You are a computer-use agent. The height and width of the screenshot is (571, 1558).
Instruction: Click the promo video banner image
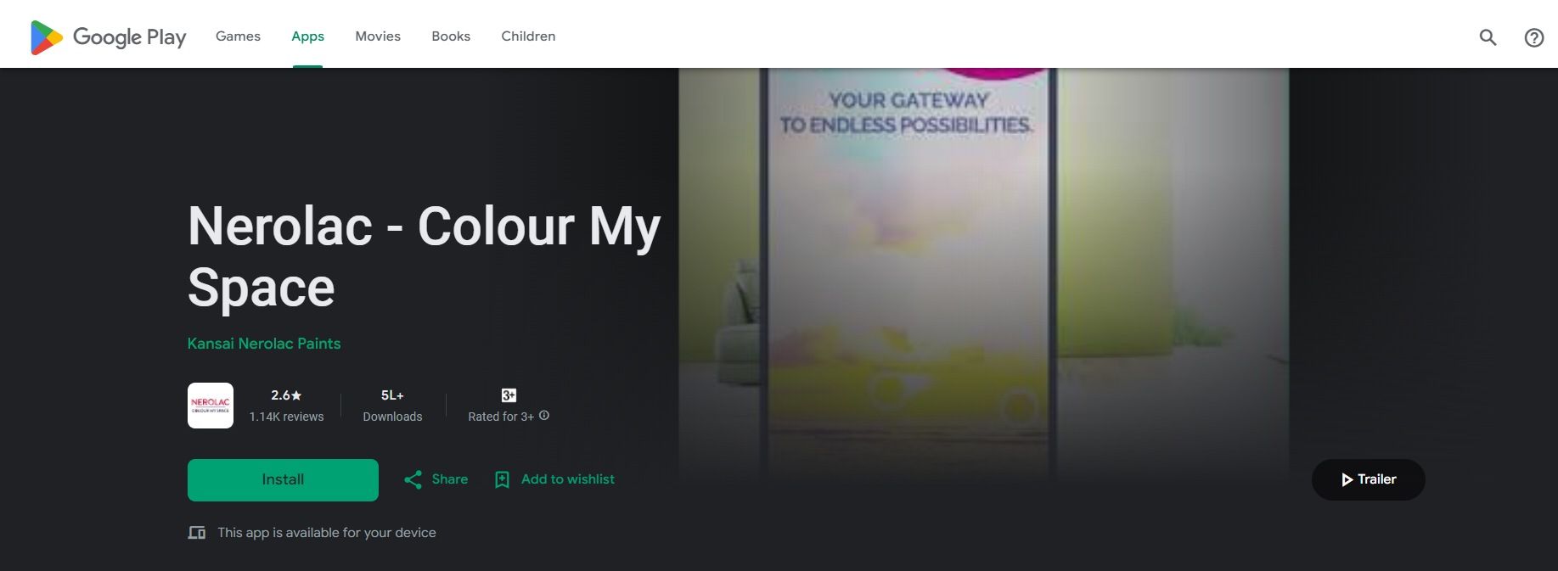[984, 276]
